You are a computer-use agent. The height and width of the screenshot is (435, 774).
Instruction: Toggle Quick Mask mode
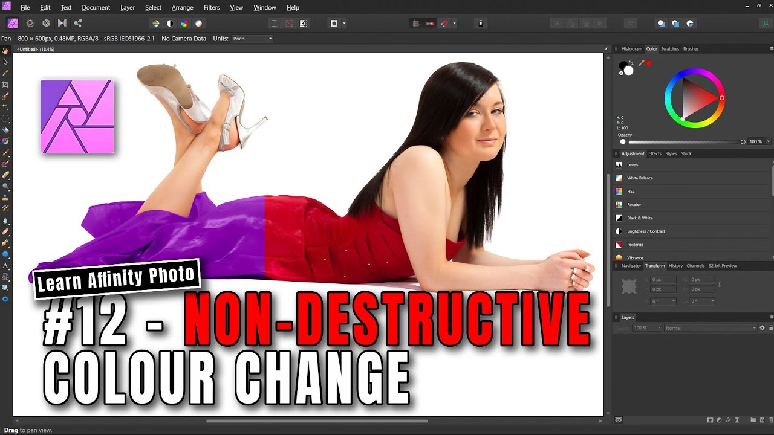tap(334, 24)
